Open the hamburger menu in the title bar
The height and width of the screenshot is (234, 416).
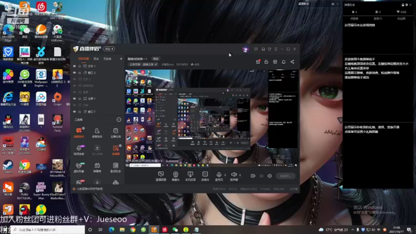pyautogui.click(x=276, y=49)
